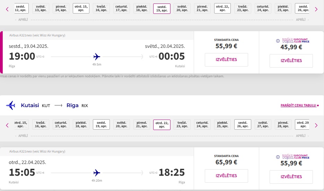Select outbound date otrd. 22, apr.
This screenshot has height=191, width=324.
(222, 8)
